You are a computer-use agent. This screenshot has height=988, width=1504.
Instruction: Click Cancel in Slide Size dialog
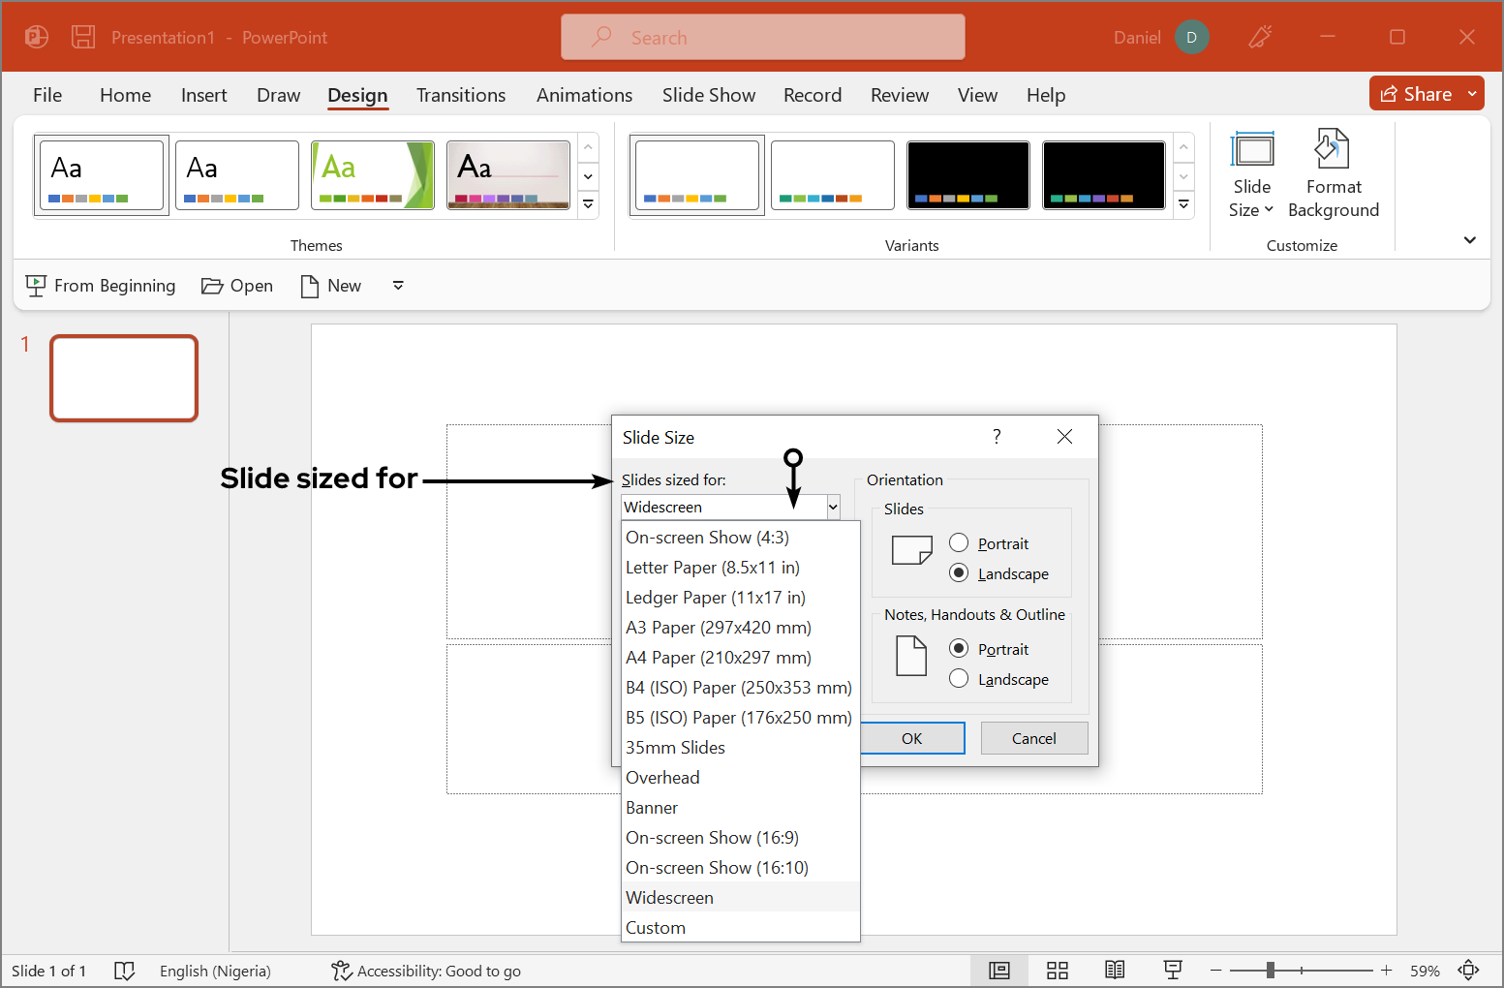[1033, 738]
